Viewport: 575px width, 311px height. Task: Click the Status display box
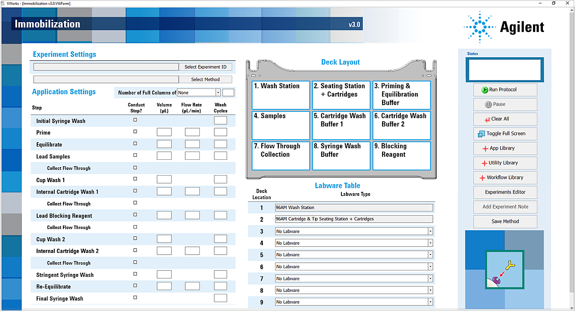(x=505, y=70)
